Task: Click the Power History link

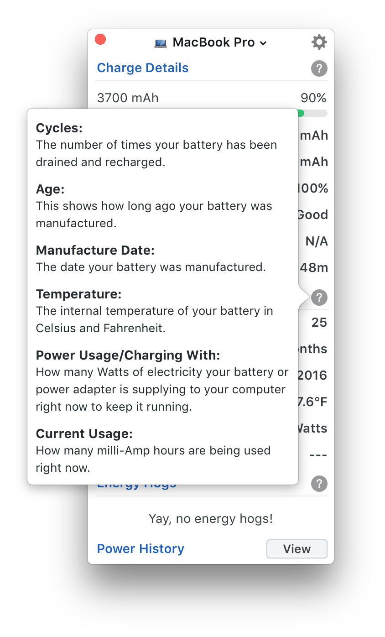Action: point(140,548)
